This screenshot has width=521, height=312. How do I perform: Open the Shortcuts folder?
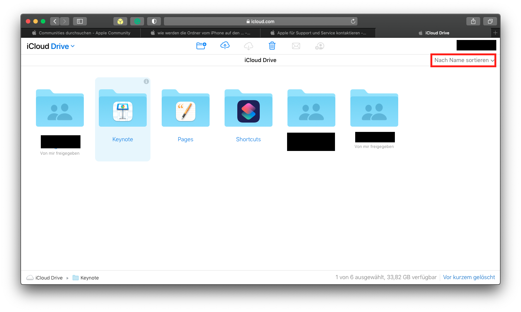249,108
